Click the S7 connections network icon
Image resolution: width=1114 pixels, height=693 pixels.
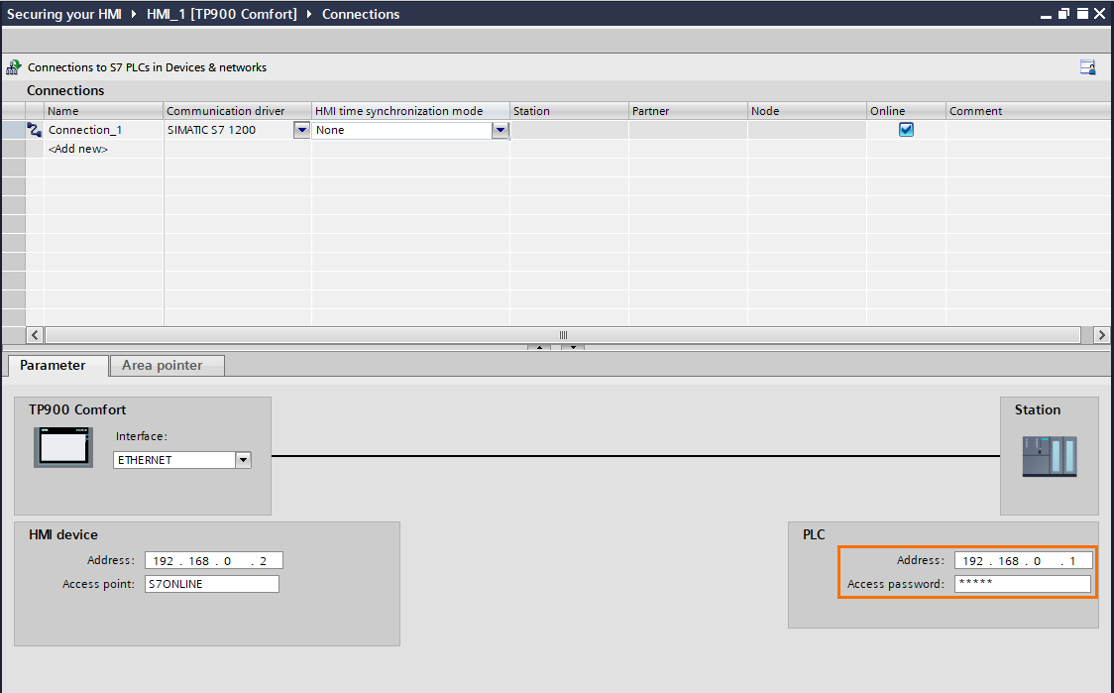pyautogui.click(x=13, y=66)
